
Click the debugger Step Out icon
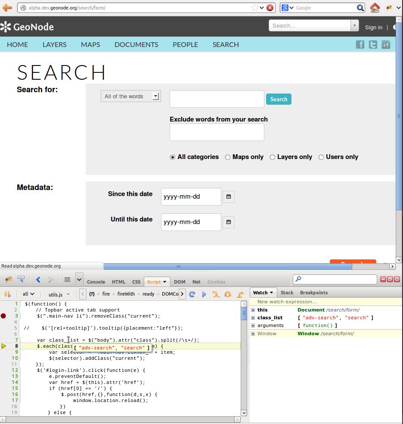(x=240, y=294)
